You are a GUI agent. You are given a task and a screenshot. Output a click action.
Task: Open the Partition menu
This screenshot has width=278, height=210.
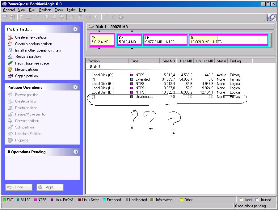coord(45,10)
